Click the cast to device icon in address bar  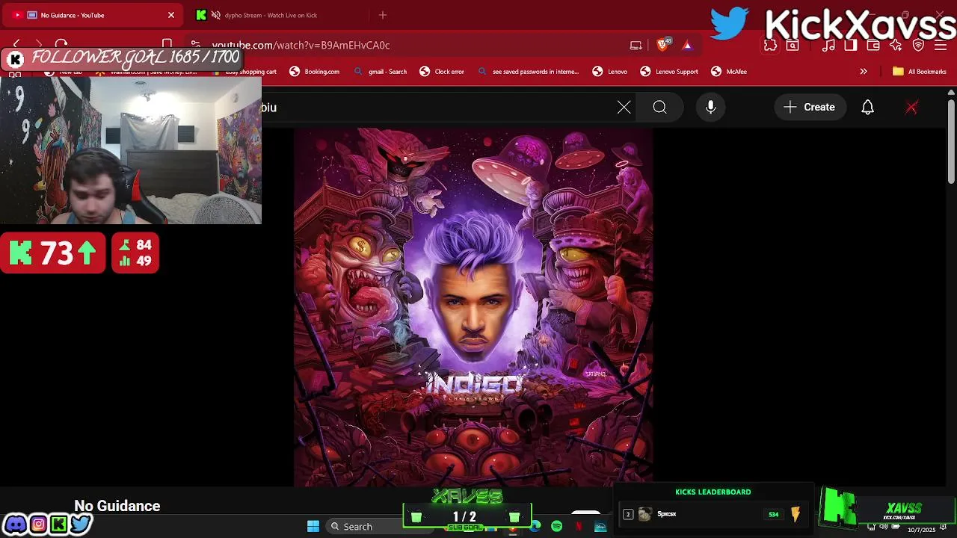click(636, 45)
